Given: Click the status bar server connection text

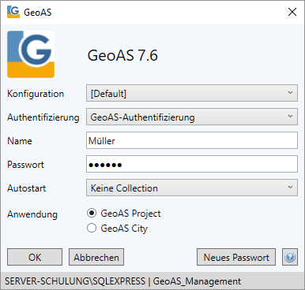Looking at the screenshot, I should pyautogui.click(x=122, y=281).
